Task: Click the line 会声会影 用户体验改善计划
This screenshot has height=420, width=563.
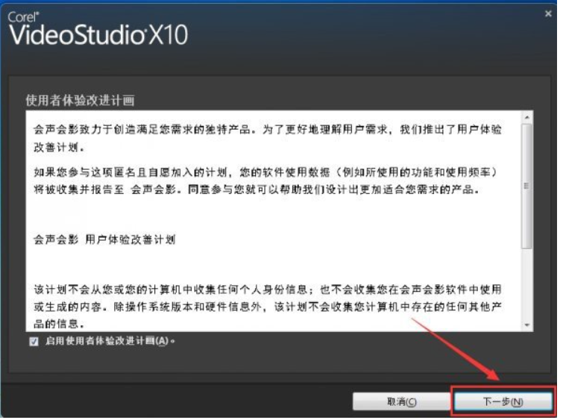Action: [x=104, y=239]
